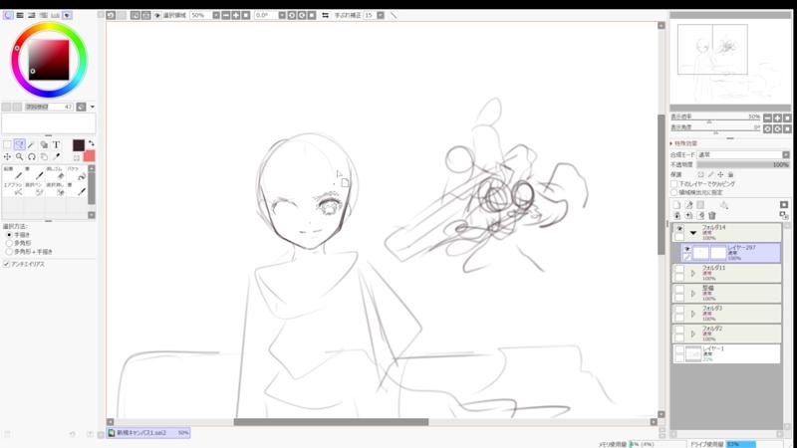Activate the move layer tool
This screenshot has height=448, width=797.
tap(7, 157)
